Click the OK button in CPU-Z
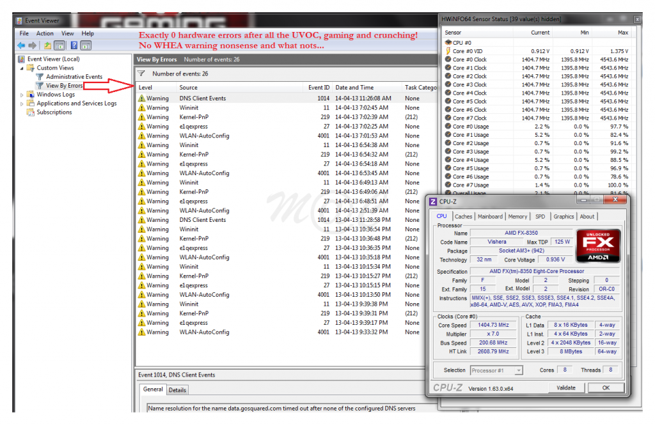Image resolution: width=655 pixels, height=424 pixels. point(605,388)
